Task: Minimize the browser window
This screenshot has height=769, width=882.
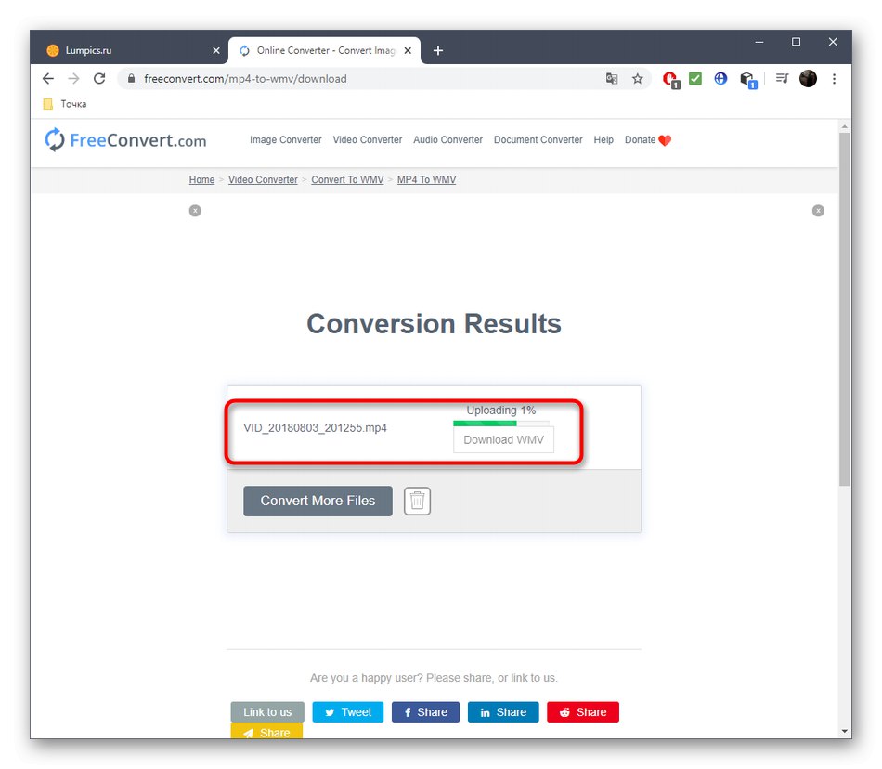Action: pos(759,42)
